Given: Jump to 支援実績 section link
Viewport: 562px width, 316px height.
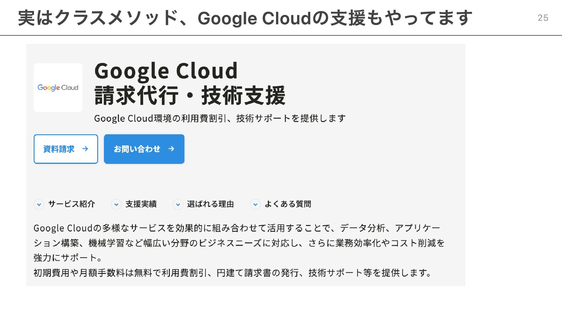Looking at the screenshot, I should (141, 204).
